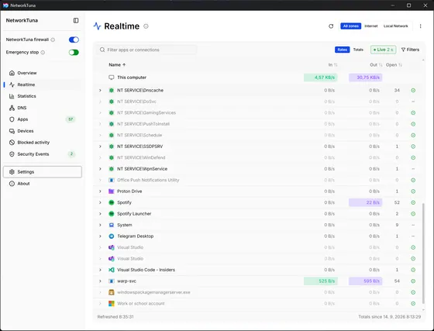This screenshot has height=331, width=434.
Task: Expand the NT SERVICE\Dnscache row
Action: pyautogui.click(x=100, y=90)
